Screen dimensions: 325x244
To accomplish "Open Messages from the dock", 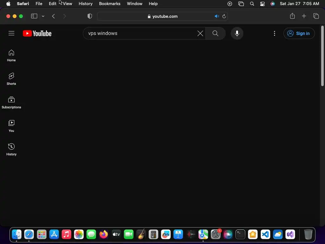I will click(x=91, y=234).
